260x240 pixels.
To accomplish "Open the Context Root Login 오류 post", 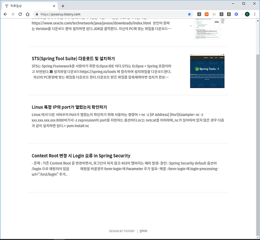I will (81, 156).
